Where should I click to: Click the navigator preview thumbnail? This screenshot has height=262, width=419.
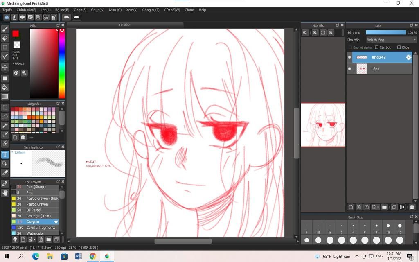click(323, 125)
